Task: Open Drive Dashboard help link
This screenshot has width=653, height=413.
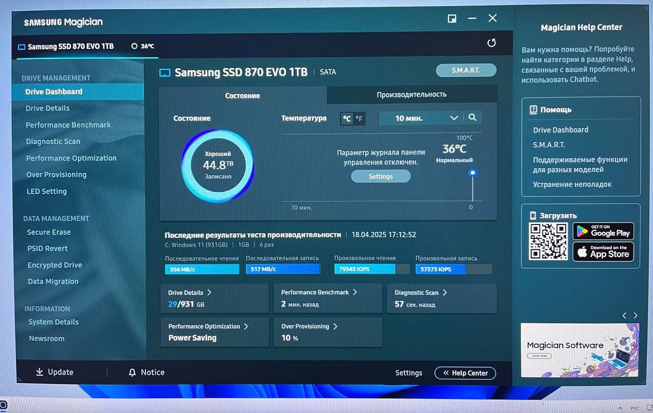Action: pos(561,130)
